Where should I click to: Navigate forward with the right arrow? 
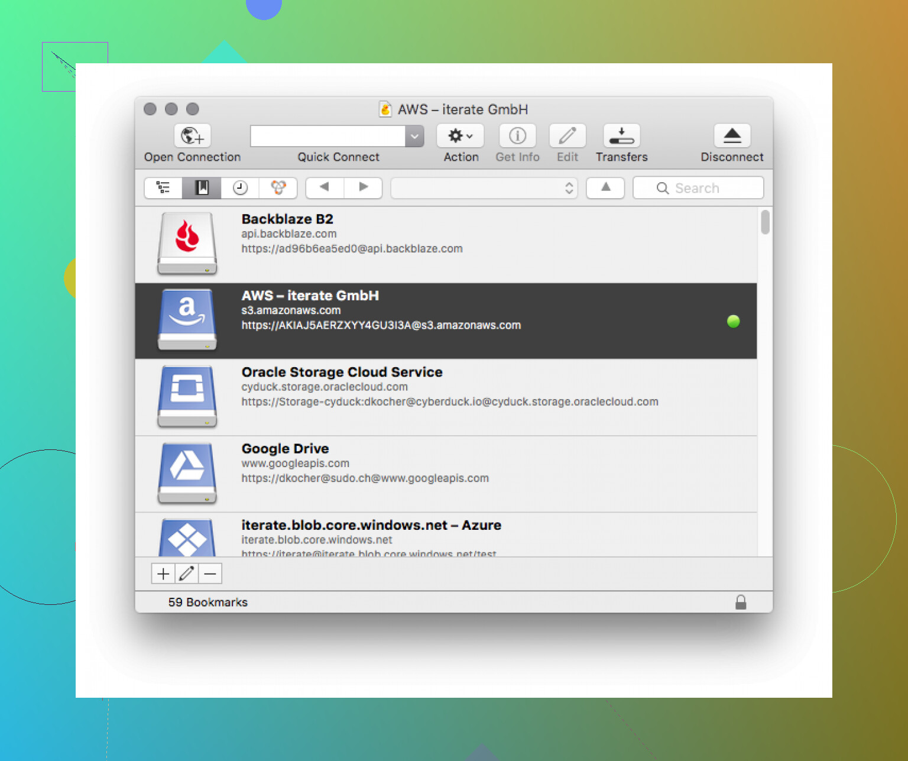[363, 187]
